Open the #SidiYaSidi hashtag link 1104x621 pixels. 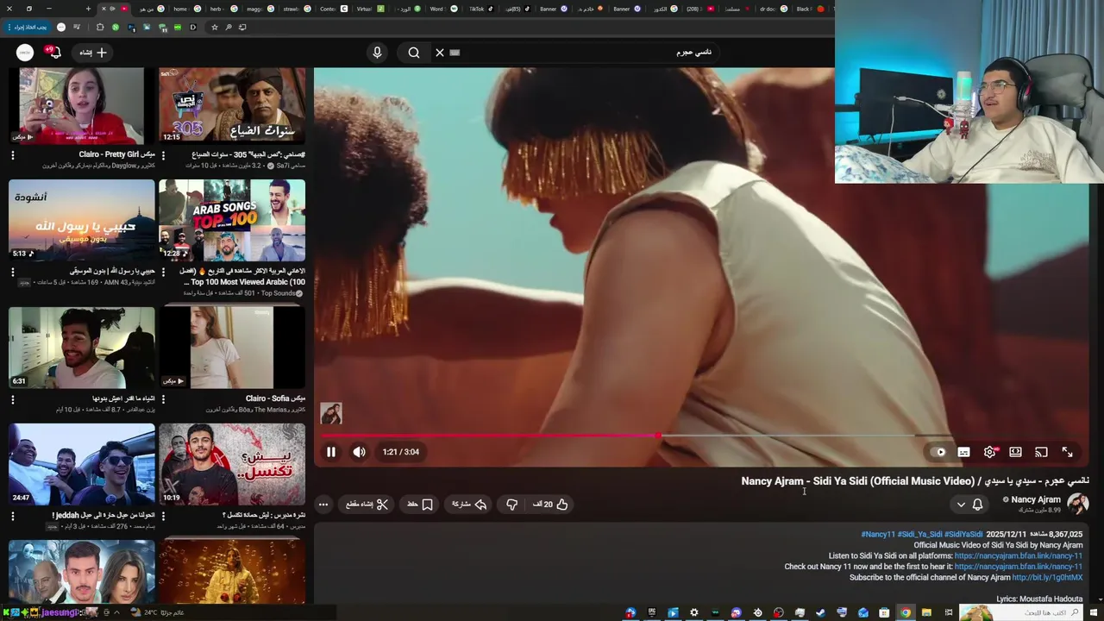(963, 535)
